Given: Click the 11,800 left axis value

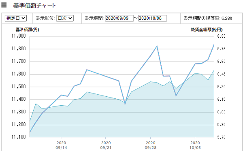Looking at the screenshot, I should (19, 49).
